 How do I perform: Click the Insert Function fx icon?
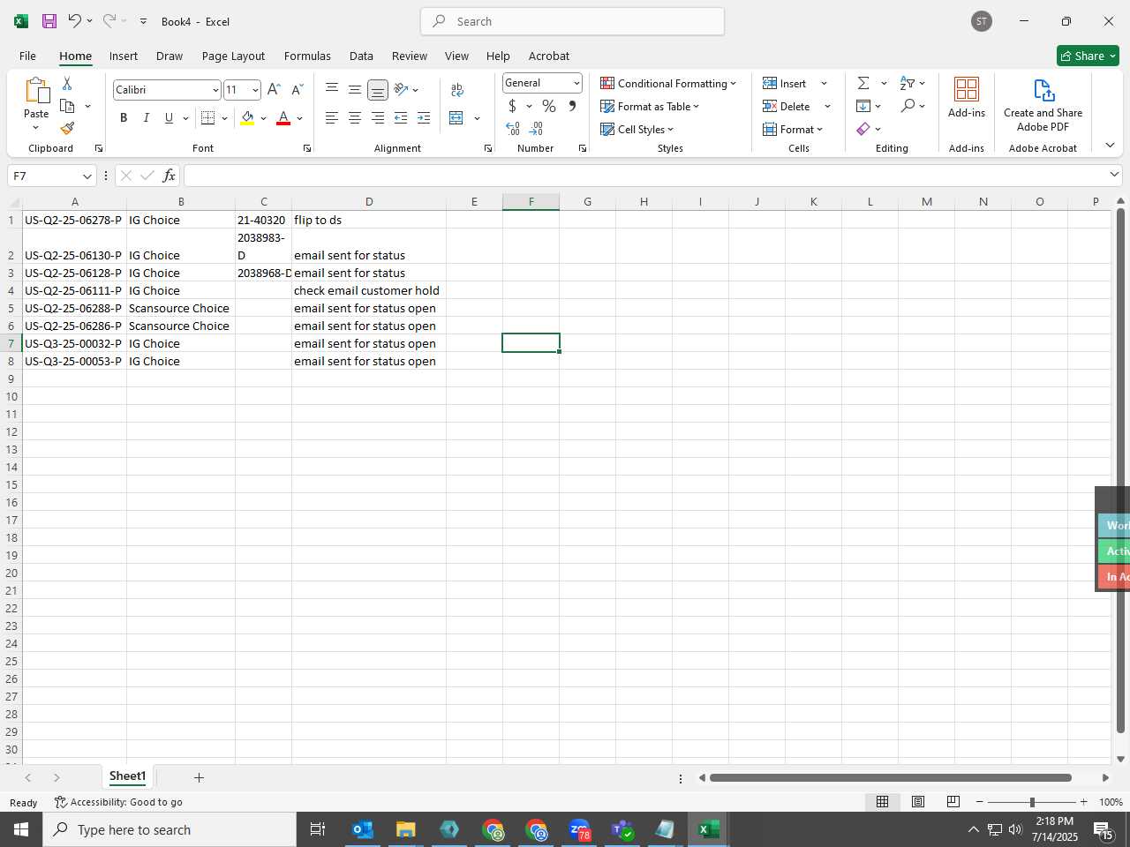tap(169, 176)
